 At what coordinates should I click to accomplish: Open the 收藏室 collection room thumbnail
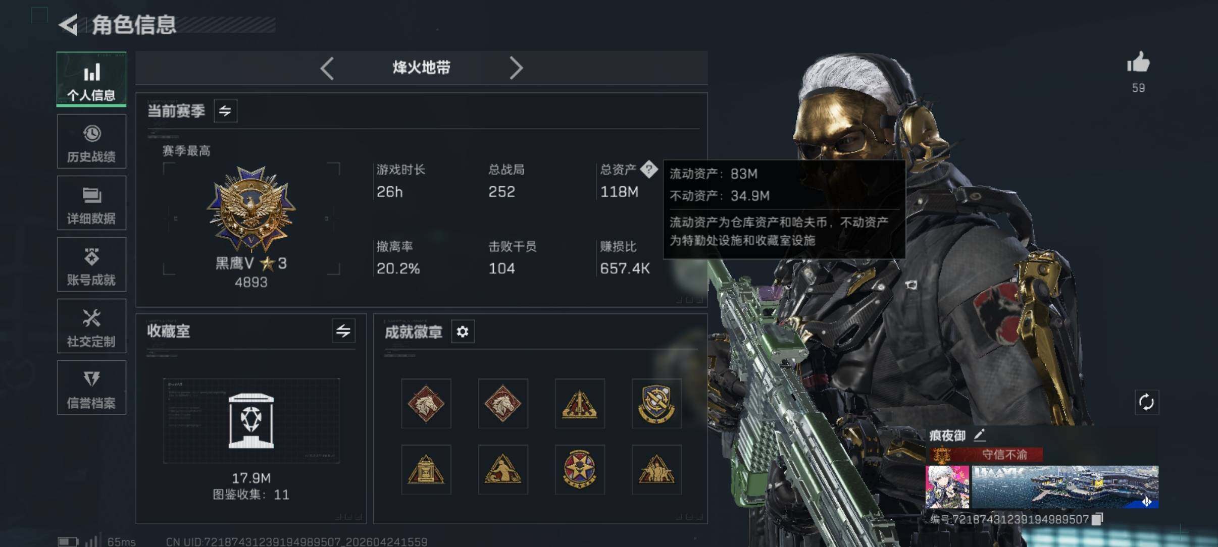[x=251, y=420]
